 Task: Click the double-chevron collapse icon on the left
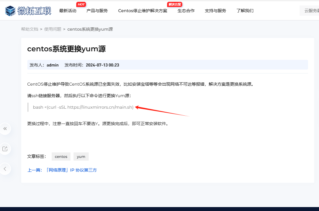[5, 129]
